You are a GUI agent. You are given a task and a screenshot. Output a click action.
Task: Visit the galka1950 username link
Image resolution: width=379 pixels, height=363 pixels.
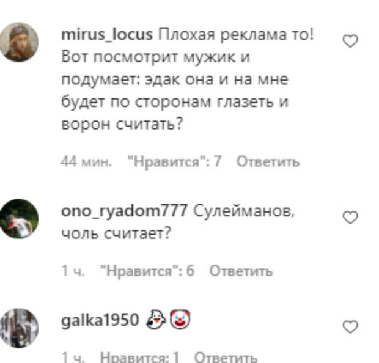[100, 320]
